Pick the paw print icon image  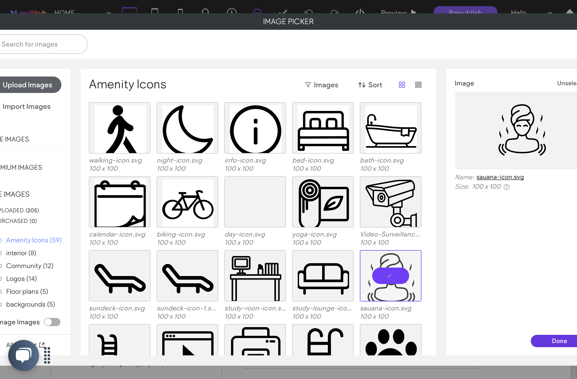pyautogui.click(x=391, y=340)
